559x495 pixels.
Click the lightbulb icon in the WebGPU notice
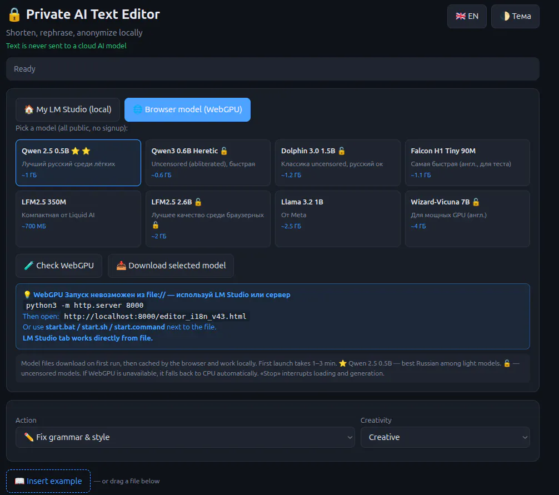click(x=27, y=294)
